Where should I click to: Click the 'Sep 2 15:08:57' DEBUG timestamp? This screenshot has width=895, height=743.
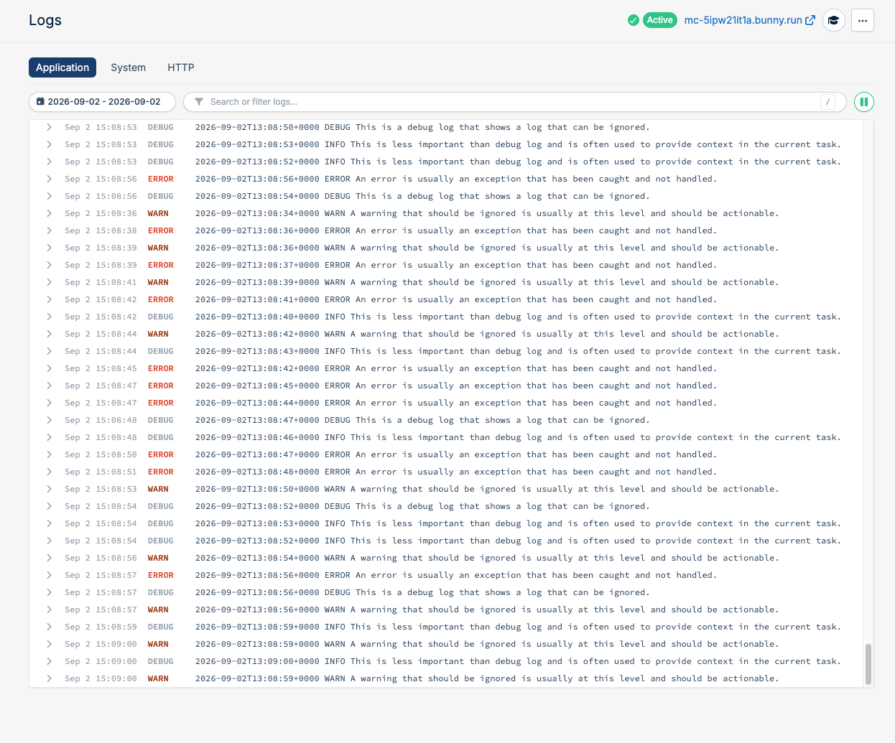click(101, 592)
